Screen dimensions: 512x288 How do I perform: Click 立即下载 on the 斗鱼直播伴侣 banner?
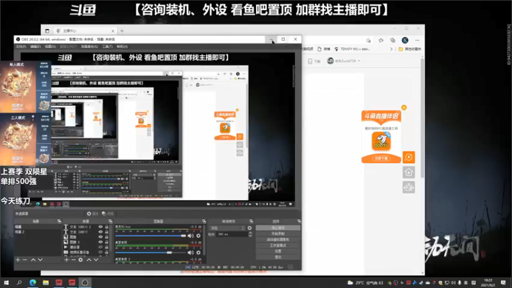point(381,158)
